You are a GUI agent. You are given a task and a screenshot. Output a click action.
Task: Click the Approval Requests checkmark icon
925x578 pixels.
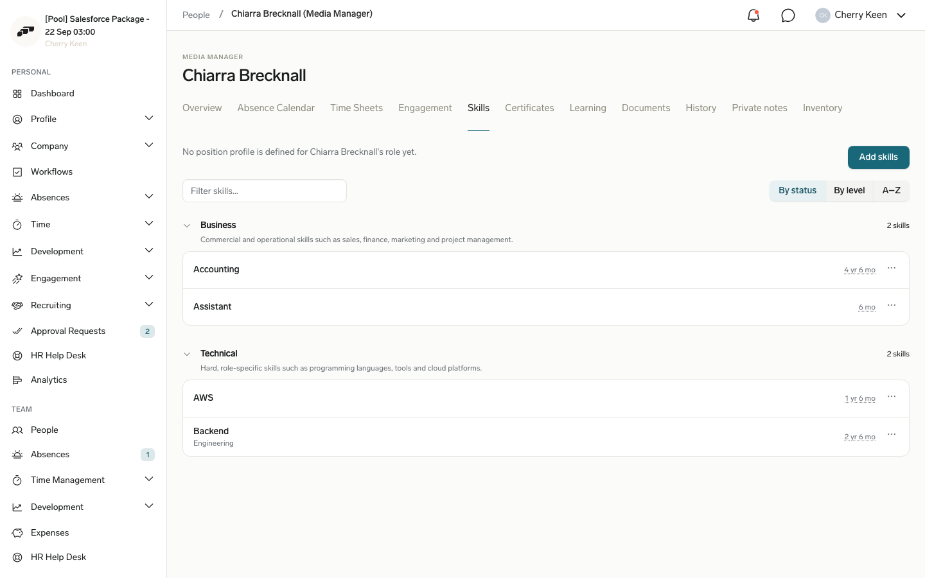pos(17,331)
